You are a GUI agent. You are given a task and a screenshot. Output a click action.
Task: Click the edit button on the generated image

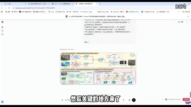(x=133, y=55)
